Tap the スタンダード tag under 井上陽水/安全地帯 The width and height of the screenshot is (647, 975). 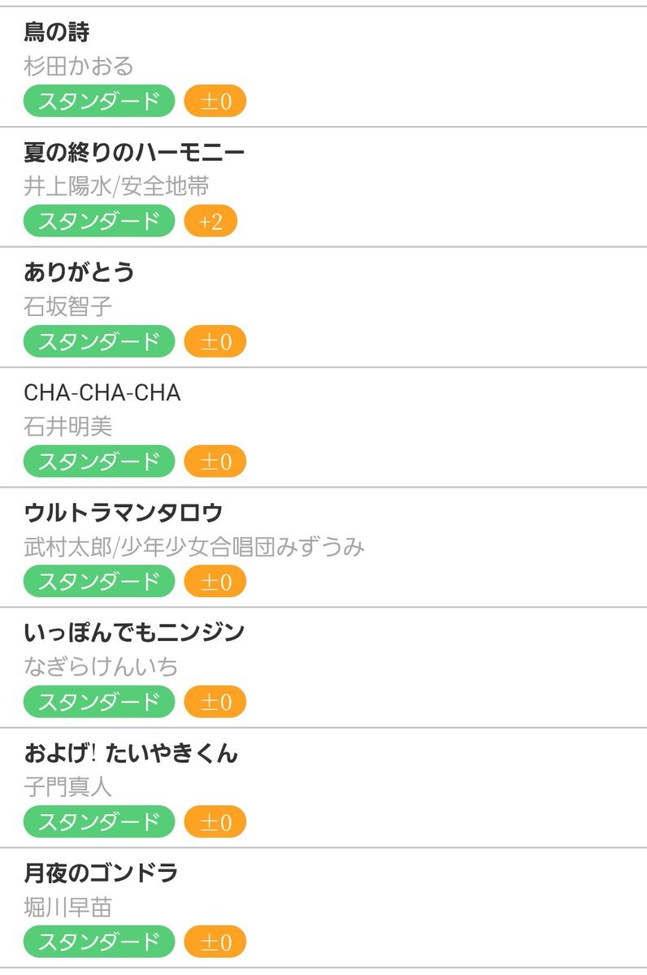[x=99, y=222]
